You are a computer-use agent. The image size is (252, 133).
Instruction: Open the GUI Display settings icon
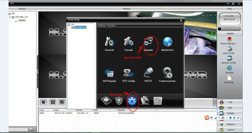click(109, 73)
